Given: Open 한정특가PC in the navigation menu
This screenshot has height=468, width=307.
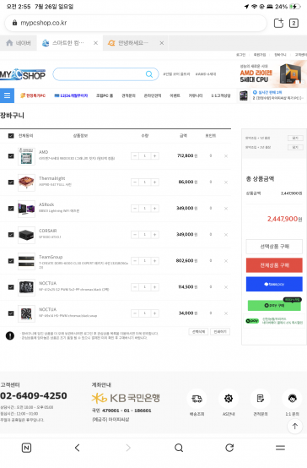Looking at the screenshot, I should (x=33, y=95).
